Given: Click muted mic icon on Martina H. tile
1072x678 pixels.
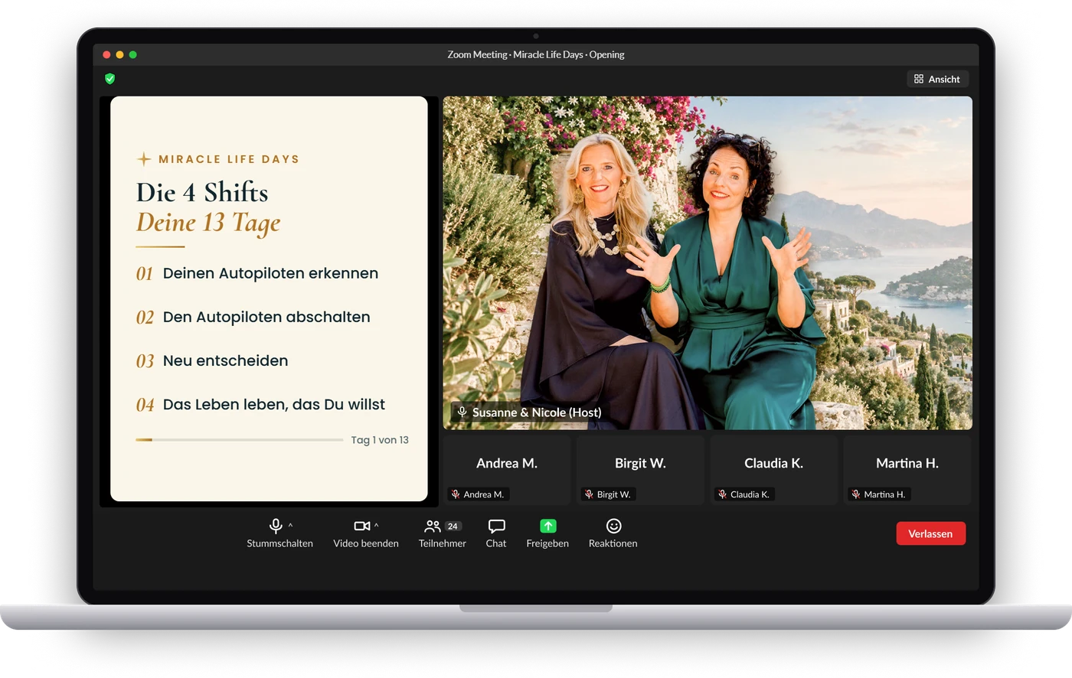Looking at the screenshot, I should (856, 494).
